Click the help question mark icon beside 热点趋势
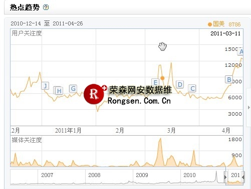Screen dimensions: 251x189 point(46,7)
